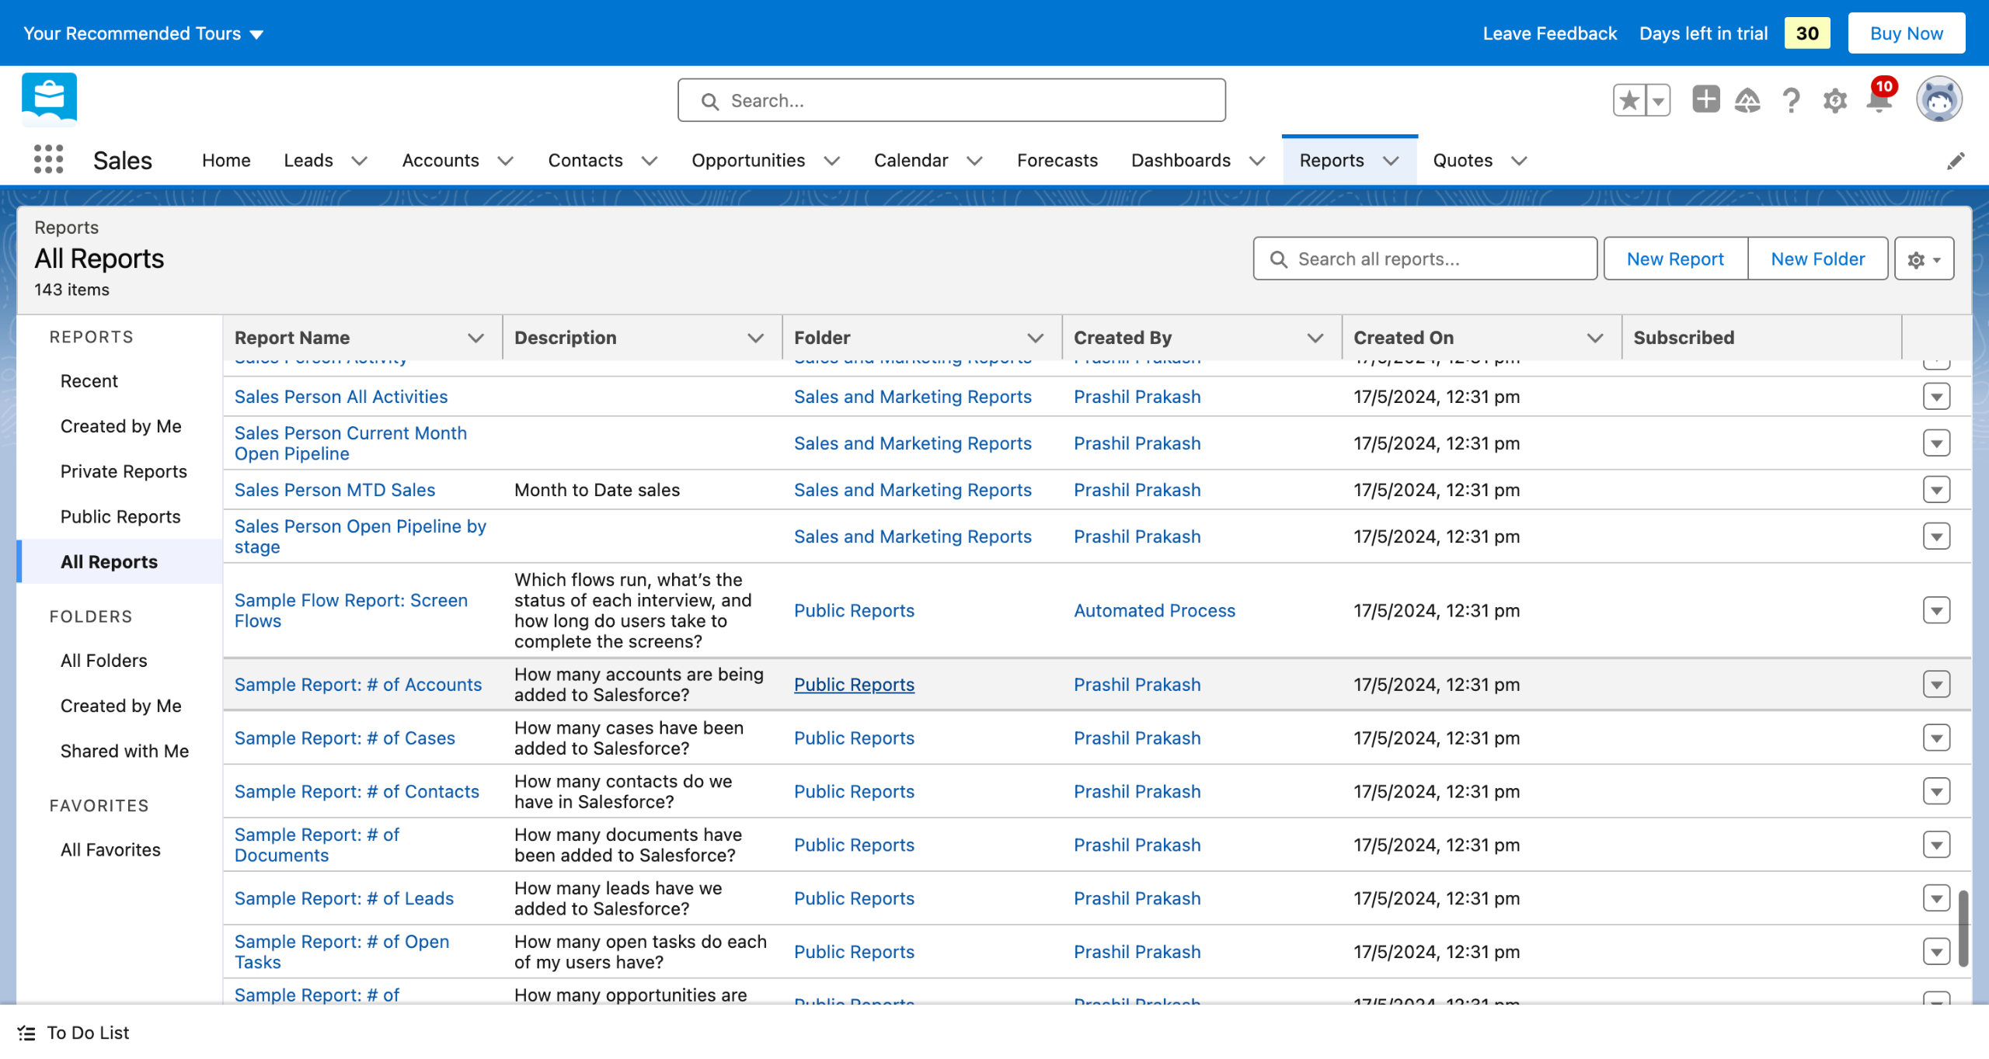Click the reports list vertical scrollbar thumb
This screenshot has width=1989, height=1059.
coord(1963,929)
